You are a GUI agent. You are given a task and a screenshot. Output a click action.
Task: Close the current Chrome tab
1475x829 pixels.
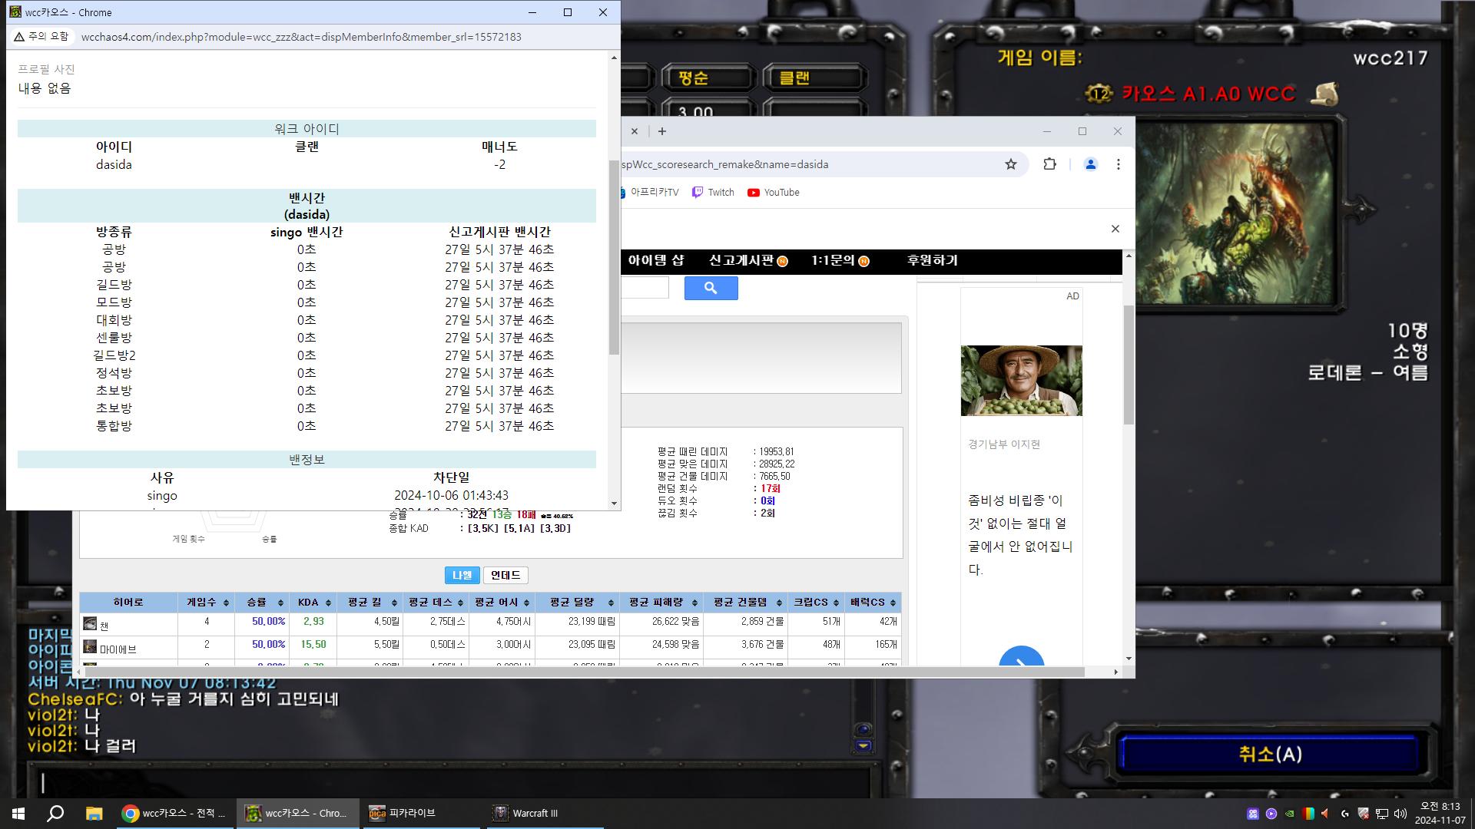635,131
